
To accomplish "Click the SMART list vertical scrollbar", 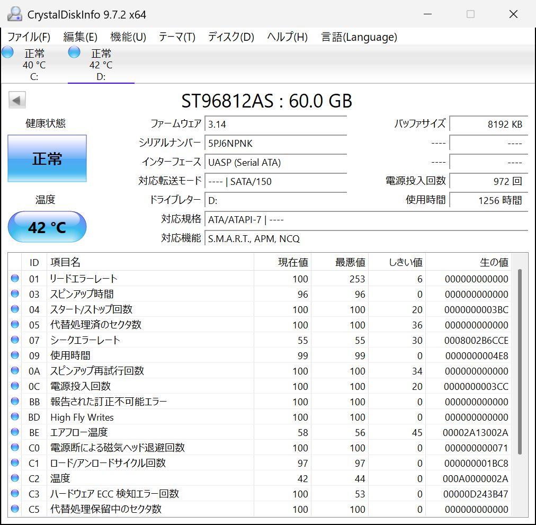I will click(520, 360).
